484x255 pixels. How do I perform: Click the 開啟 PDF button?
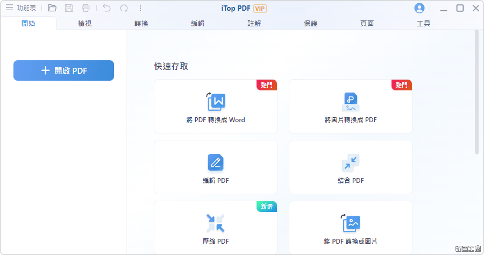[63, 70]
